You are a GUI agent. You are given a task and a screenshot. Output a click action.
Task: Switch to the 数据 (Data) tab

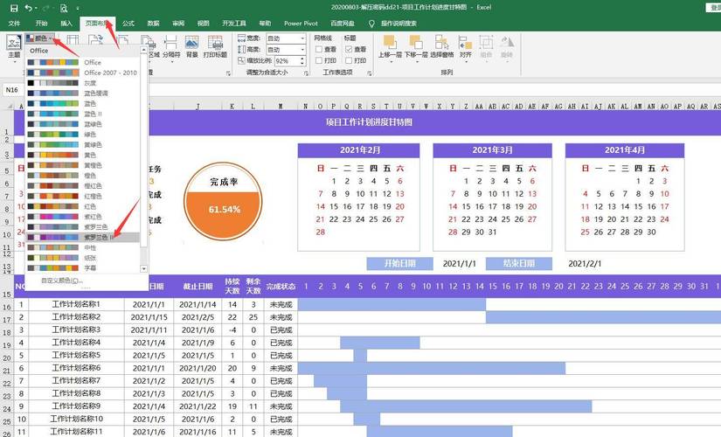(x=153, y=24)
